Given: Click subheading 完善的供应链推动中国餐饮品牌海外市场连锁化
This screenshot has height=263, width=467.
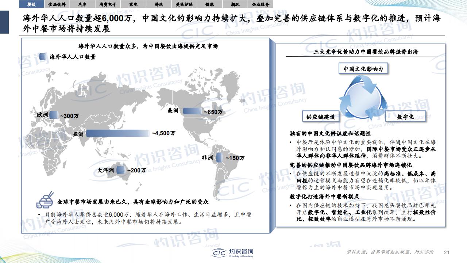Looking at the screenshot, I should coord(351,165).
